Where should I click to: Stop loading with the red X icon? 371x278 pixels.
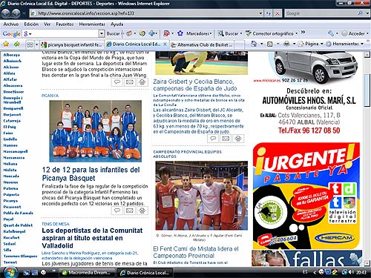(278, 13)
